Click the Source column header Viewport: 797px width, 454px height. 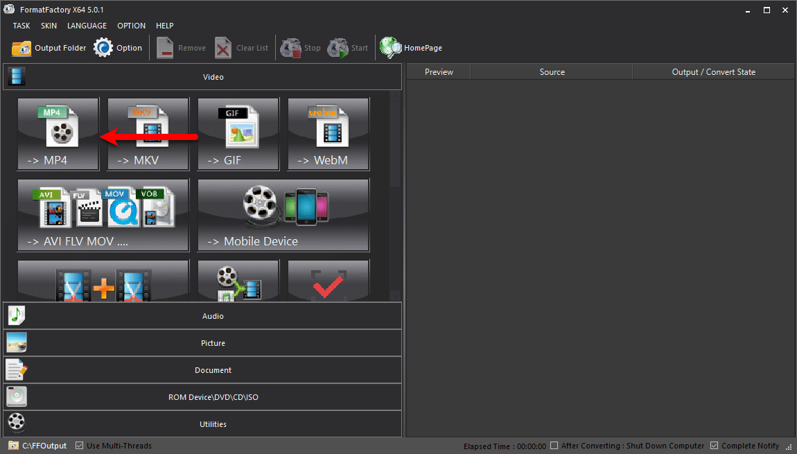(552, 72)
